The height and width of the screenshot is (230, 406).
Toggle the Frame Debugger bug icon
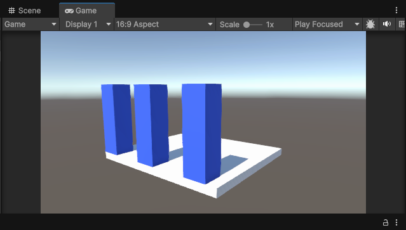[370, 24]
